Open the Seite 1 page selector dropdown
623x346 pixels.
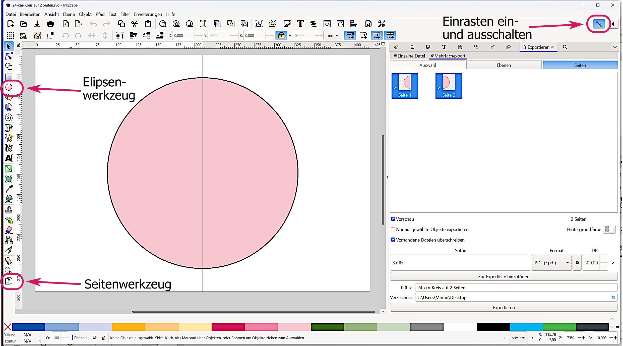click(518, 338)
